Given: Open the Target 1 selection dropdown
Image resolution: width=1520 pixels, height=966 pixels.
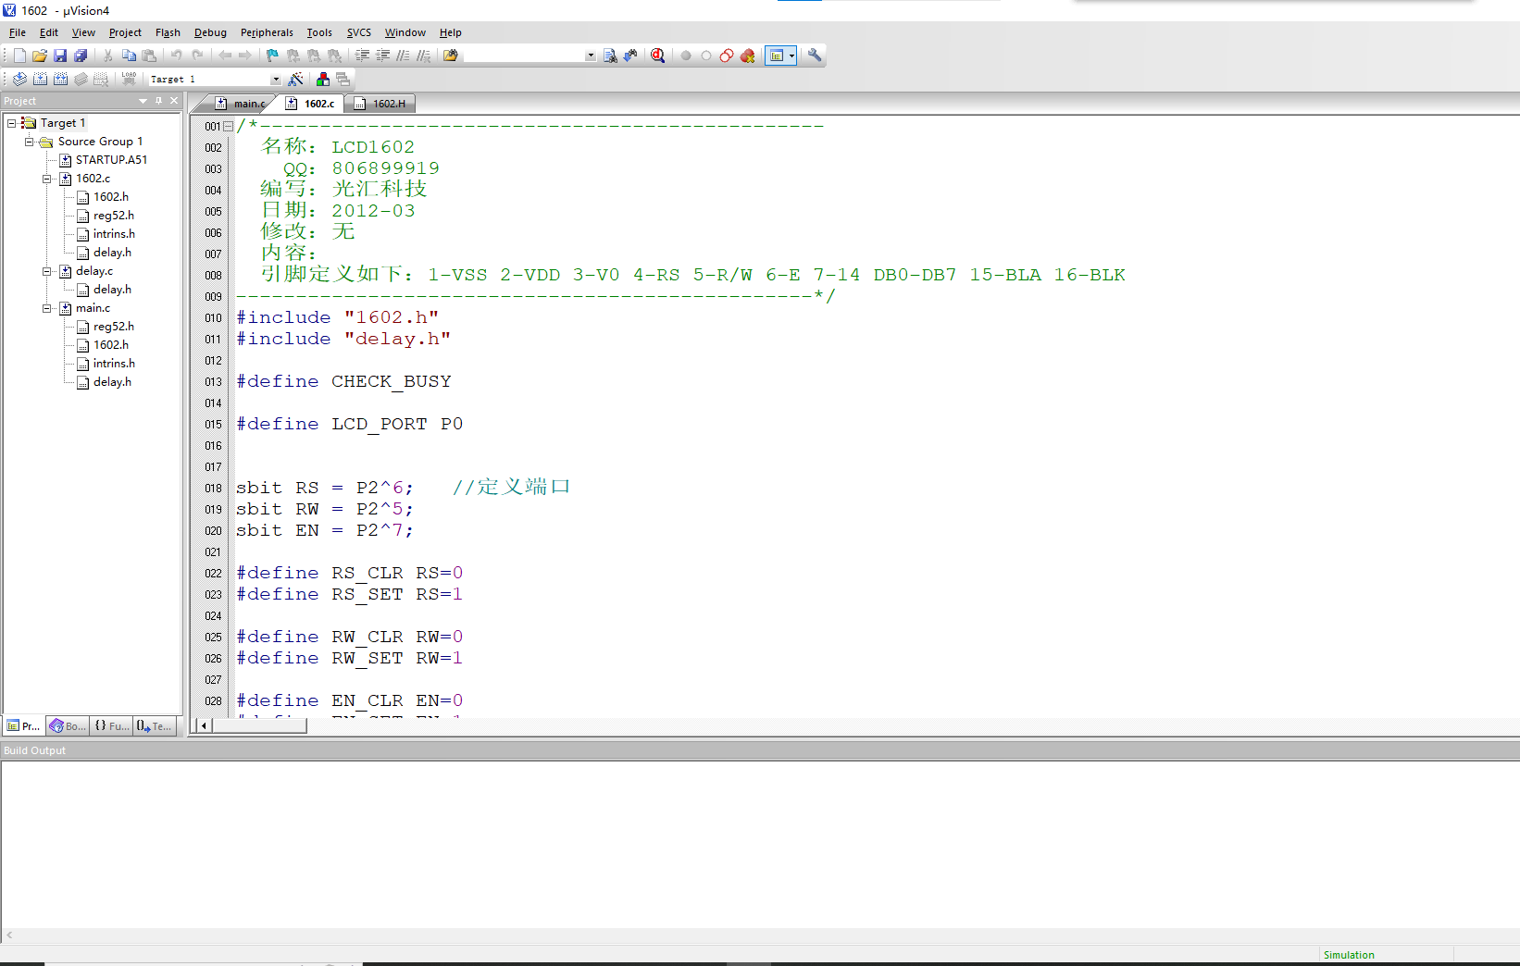Looking at the screenshot, I should click(275, 80).
